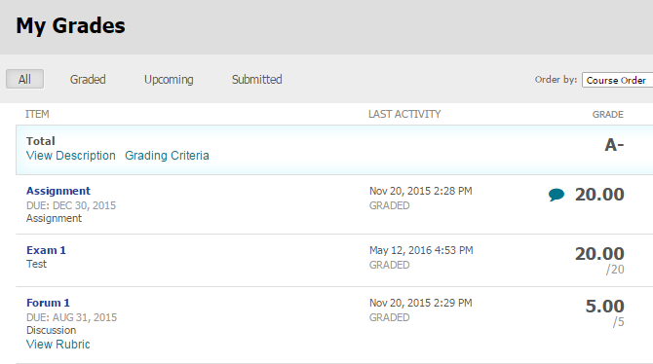The height and width of the screenshot is (364, 653).
Task: Click the LAST ACTIVITY column header
Action: (404, 114)
